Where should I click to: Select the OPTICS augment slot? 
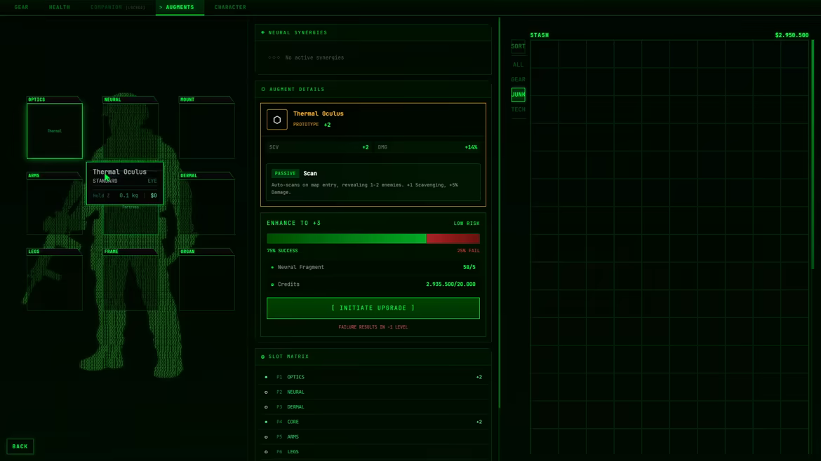click(55, 131)
